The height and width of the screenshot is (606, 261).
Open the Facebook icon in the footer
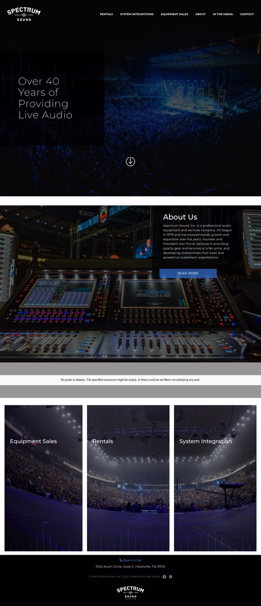[164, 577]
